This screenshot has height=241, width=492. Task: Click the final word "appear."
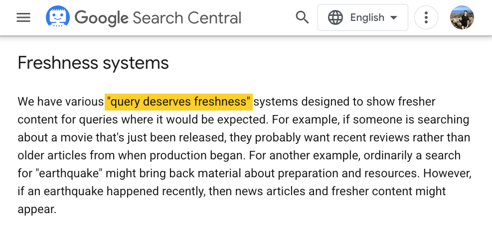(37, 209)
